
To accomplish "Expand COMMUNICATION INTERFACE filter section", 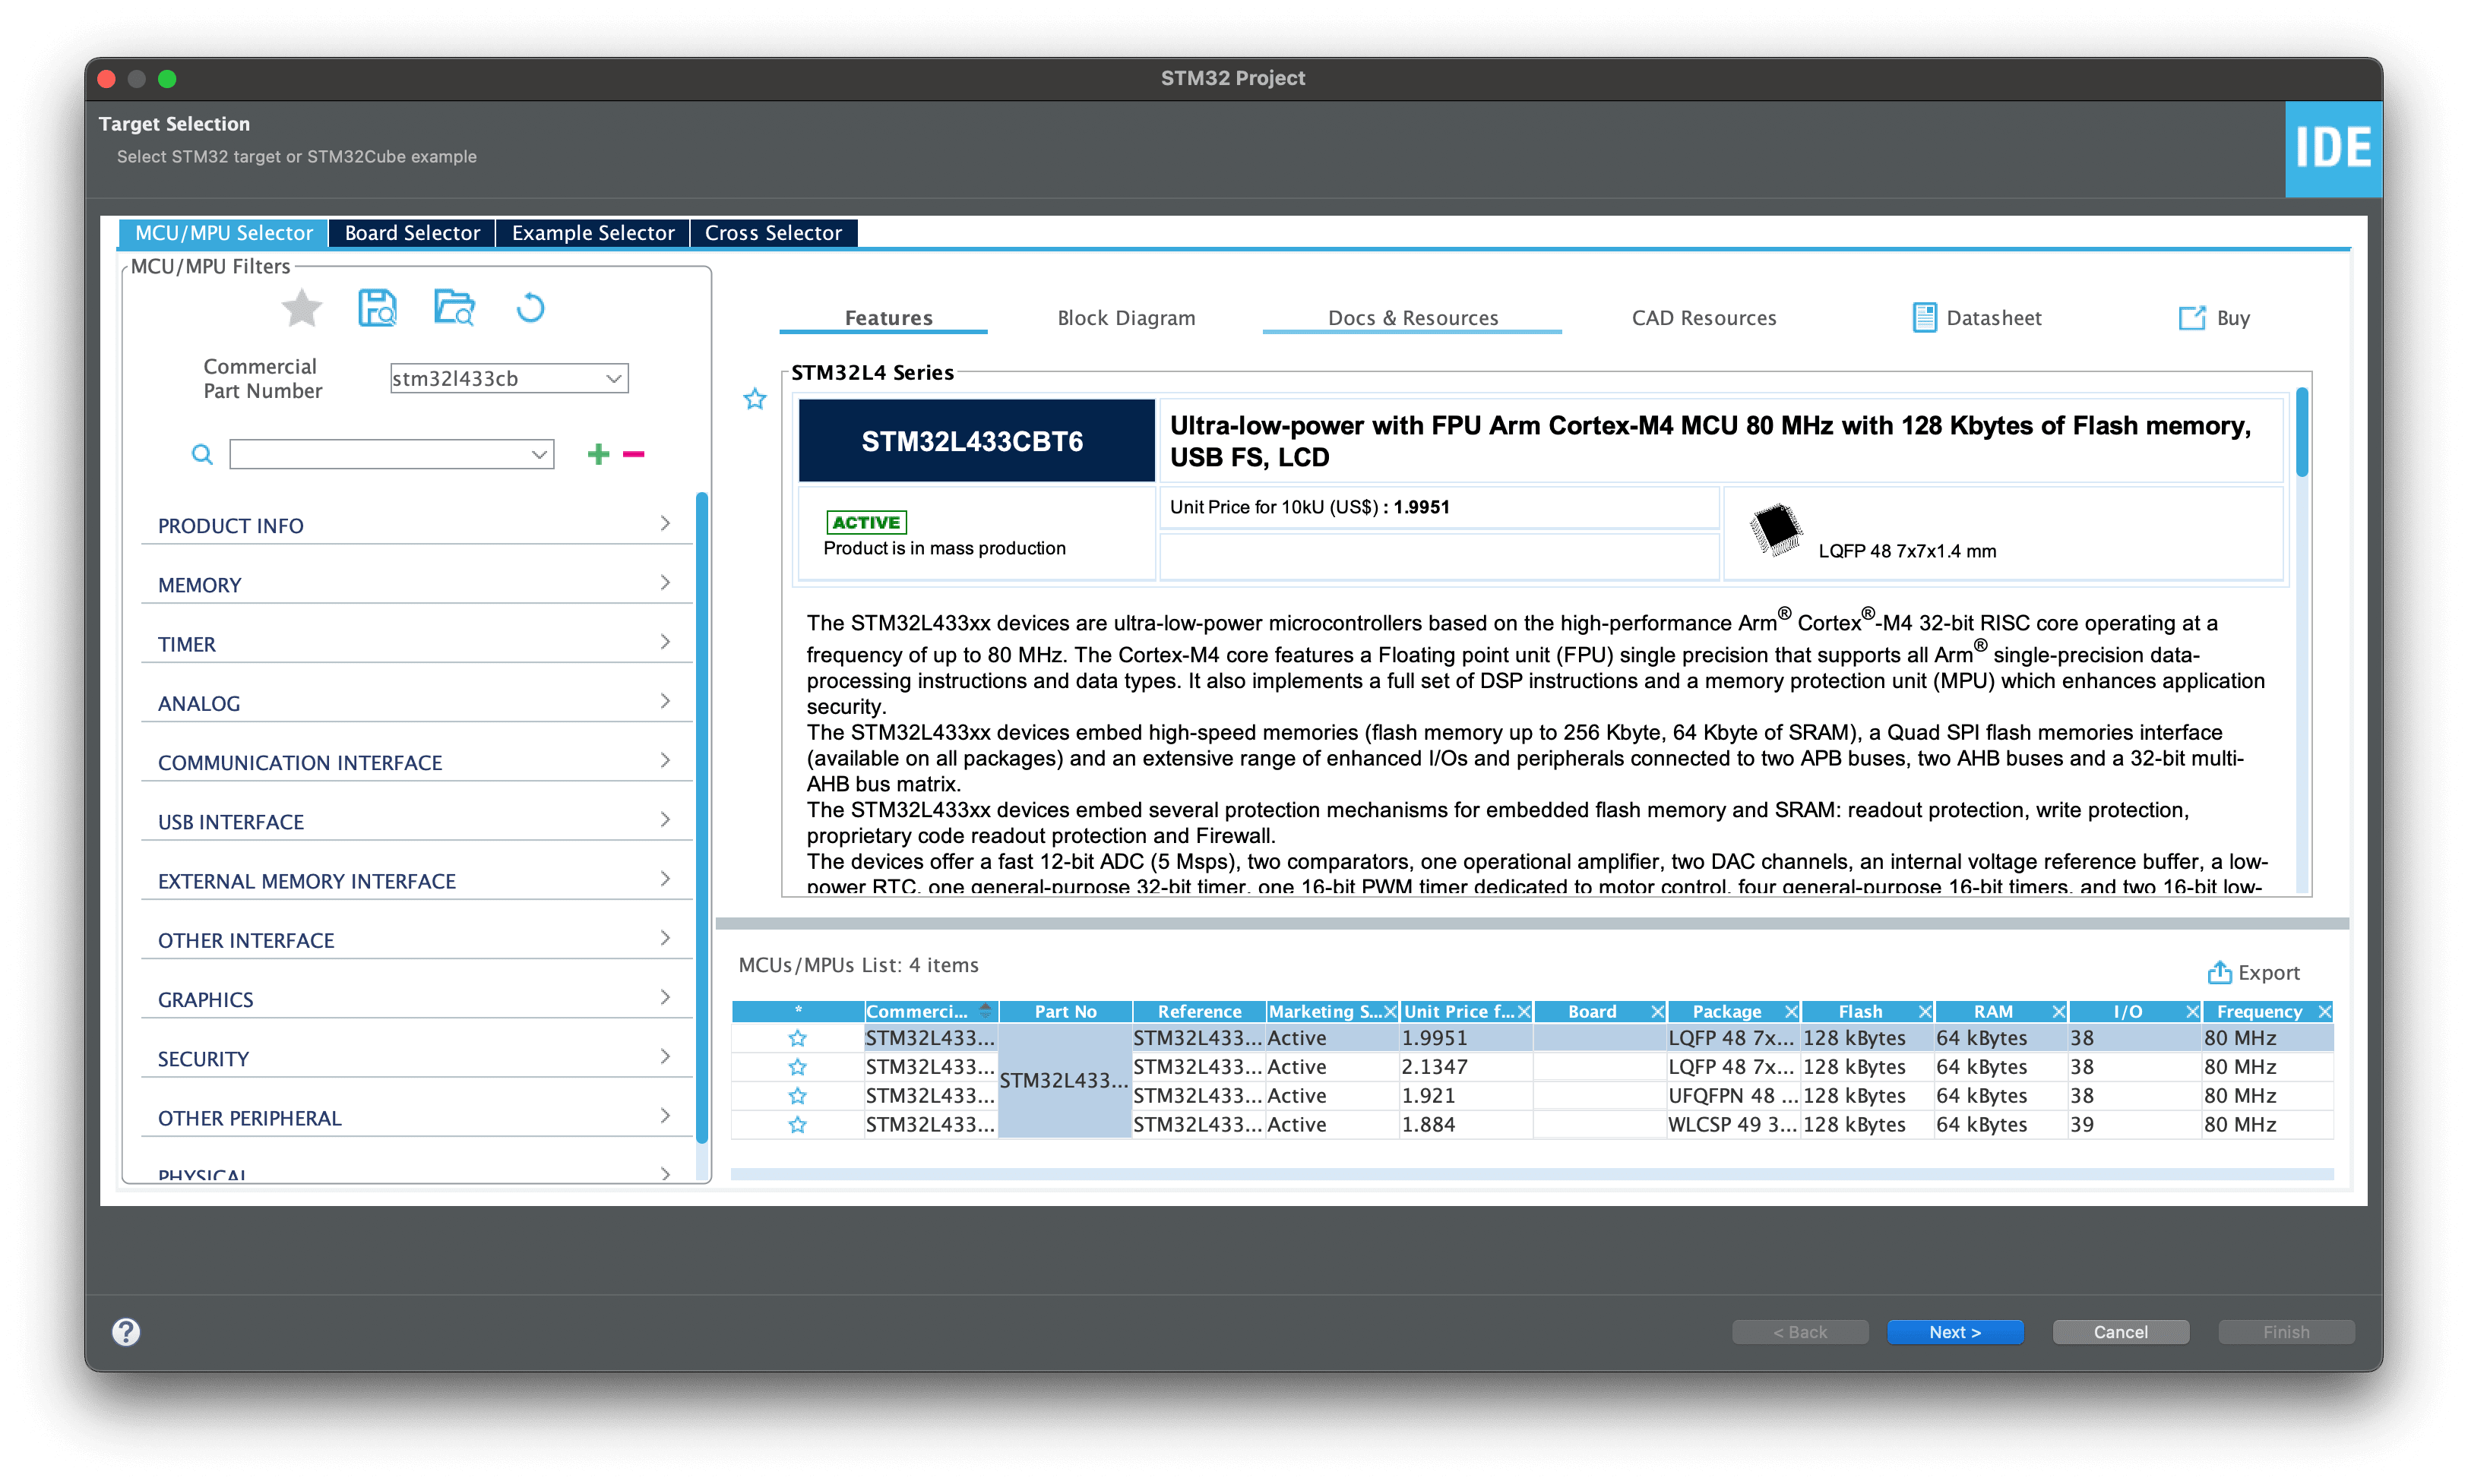I will pos(415,762).
